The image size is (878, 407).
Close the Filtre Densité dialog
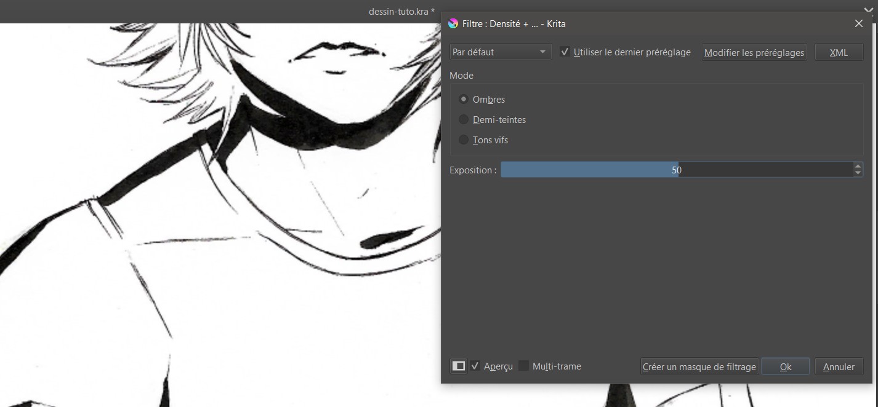point(859,23)
